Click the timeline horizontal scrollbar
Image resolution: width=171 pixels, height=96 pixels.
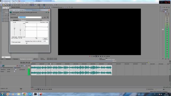click(x=98, y=87)
